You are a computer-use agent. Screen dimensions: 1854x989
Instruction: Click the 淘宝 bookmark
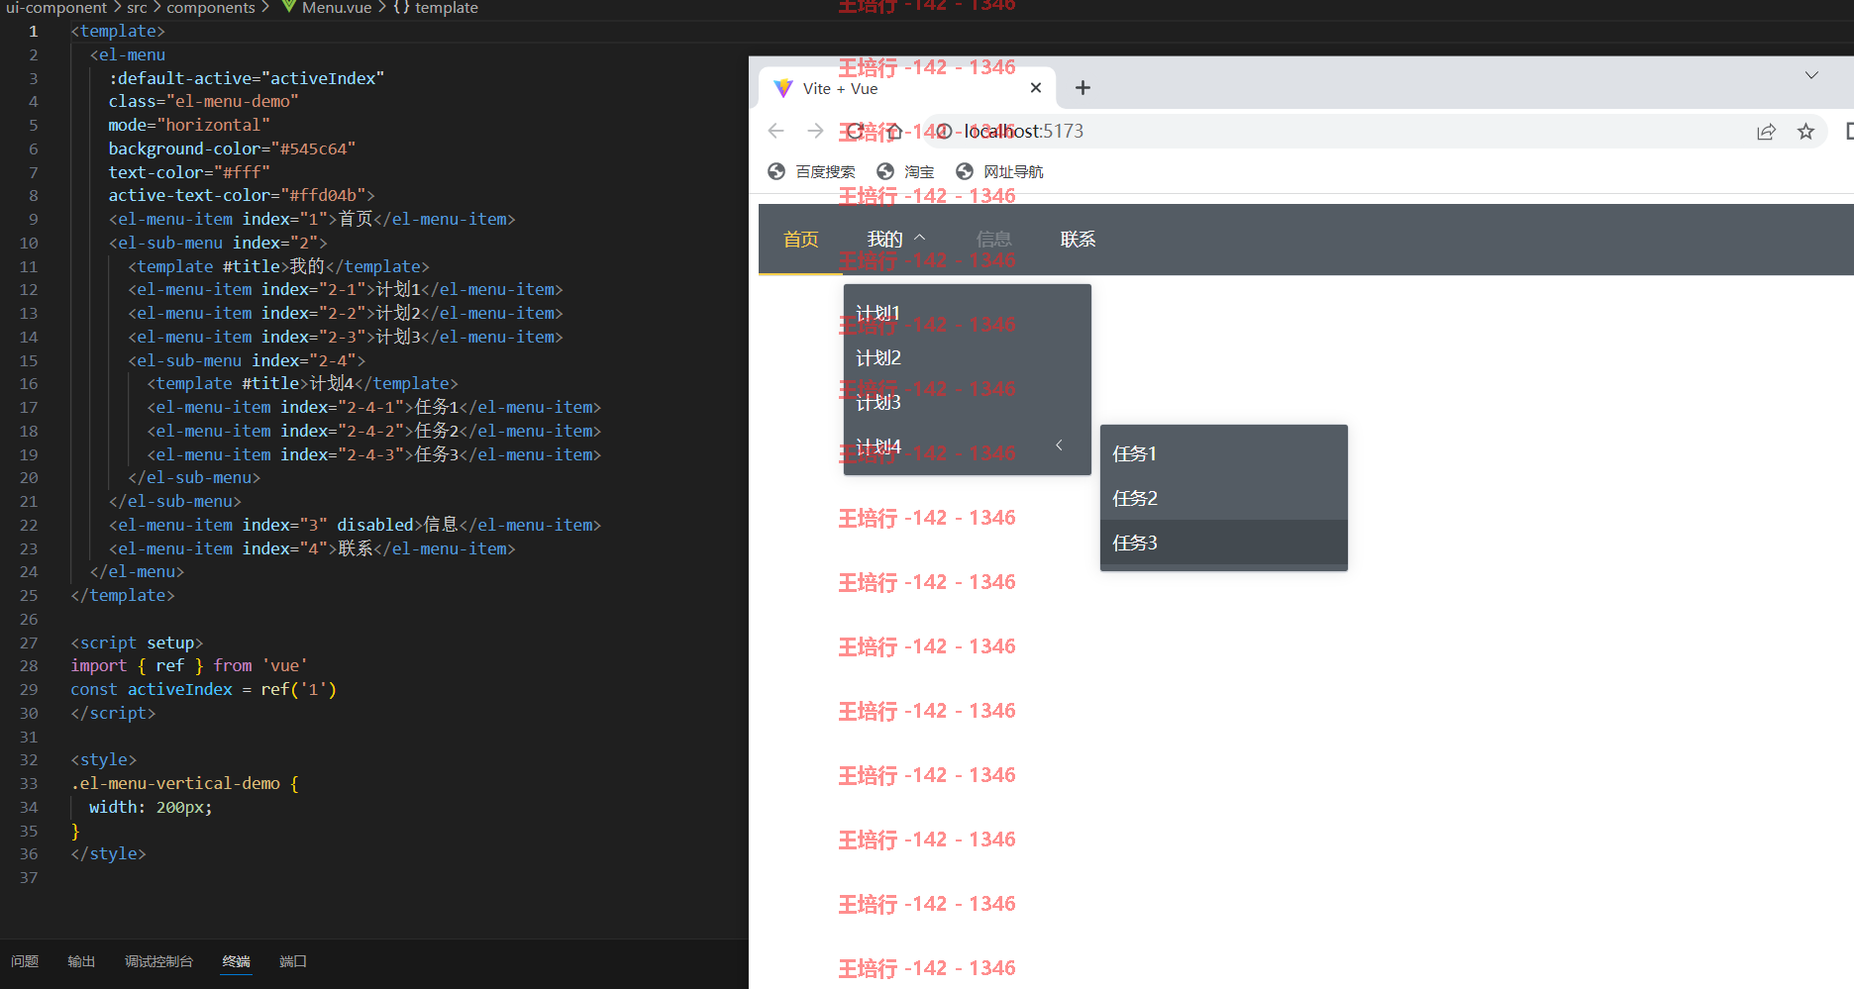click(x=905, y=171)
